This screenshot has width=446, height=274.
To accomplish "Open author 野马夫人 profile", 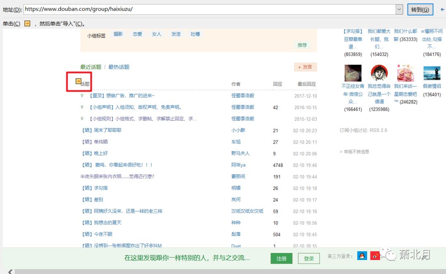I will tap(240, 153).
